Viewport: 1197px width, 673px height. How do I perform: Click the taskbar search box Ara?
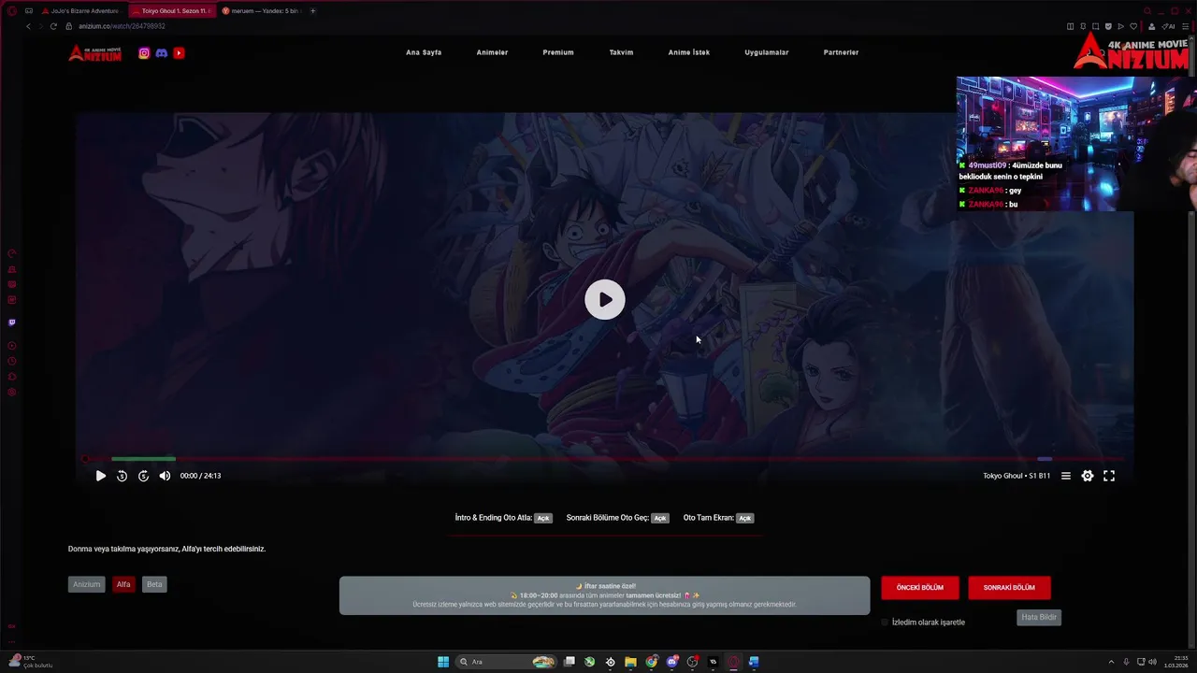point(505,662)
